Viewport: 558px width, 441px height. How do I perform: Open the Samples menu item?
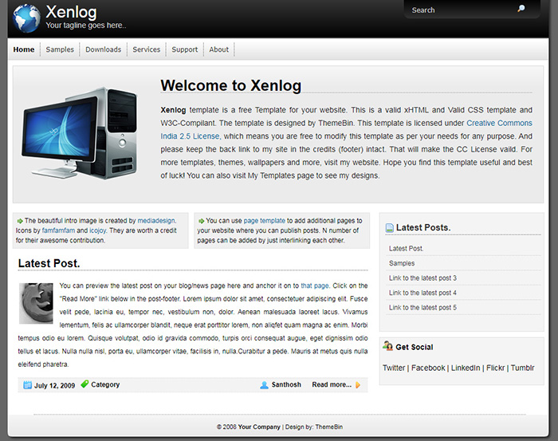point(60,49)
